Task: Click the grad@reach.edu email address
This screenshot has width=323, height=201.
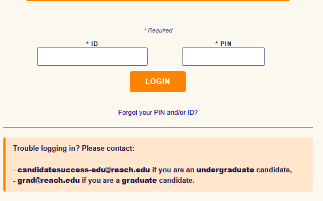Action: point(49,181)
